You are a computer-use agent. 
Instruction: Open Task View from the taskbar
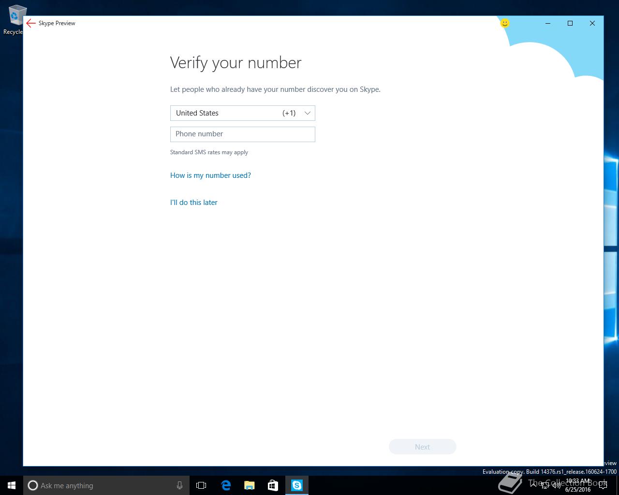201,485
